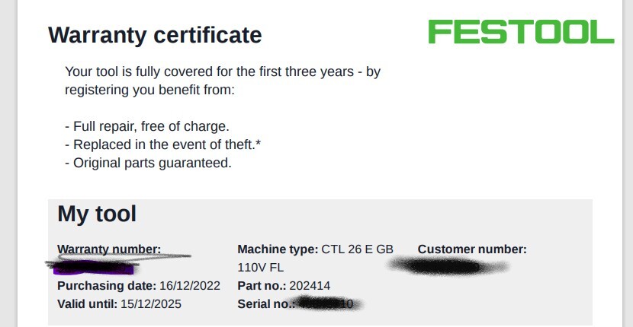Click the Customer number label
Screen dimensions: 633x327
[x=472, y=249]
